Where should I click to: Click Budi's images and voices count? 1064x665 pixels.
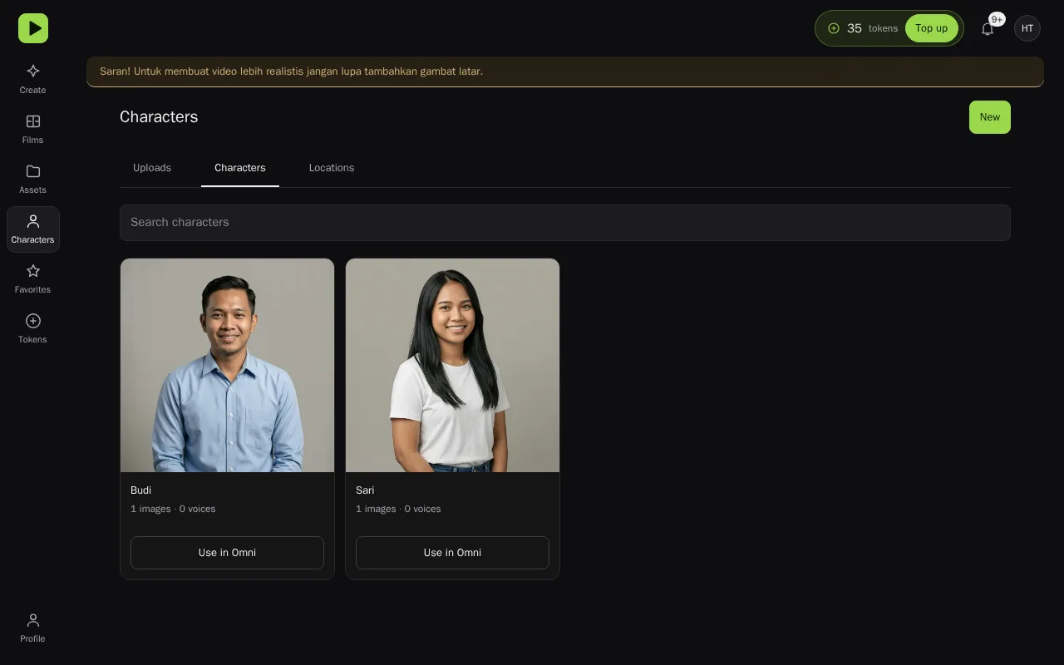[x=173, y=509]
